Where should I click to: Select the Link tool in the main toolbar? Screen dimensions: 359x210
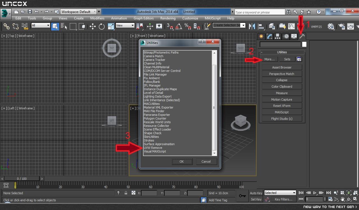[x=6, y=26]
